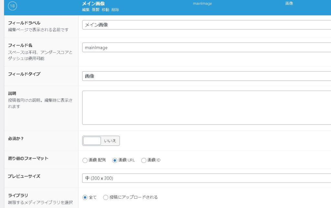
Task: Select the 全て library radio button
Action: 85,197
